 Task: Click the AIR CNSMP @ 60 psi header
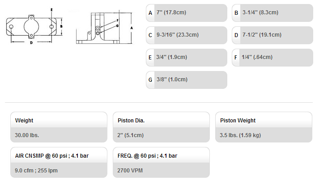(52, 156)
